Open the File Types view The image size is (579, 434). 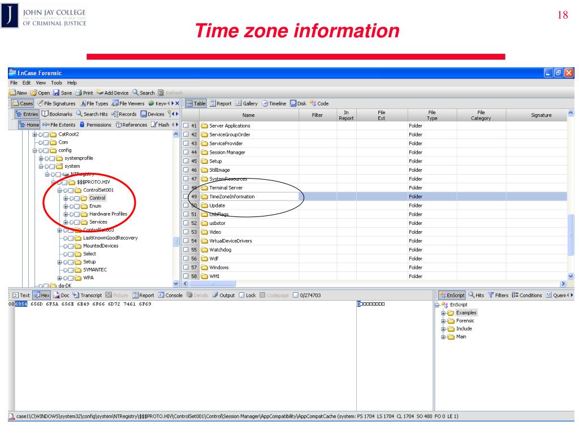click(x=94, y=104)
